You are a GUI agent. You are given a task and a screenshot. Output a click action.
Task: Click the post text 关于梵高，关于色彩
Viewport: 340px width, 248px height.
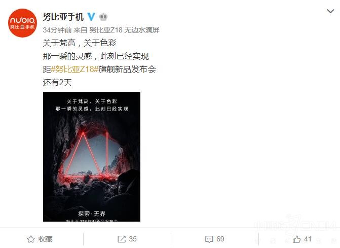click(80, 43)
